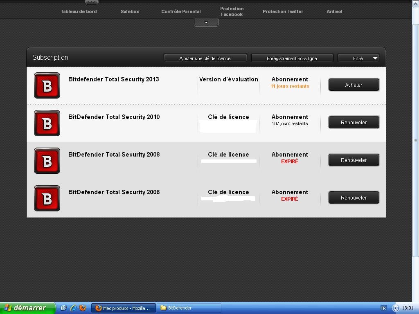This screenshot has height=314, width=419.
Task: Click Acheter for Total Security 2013
Action: pyautogui.click(x=354, y=85)
